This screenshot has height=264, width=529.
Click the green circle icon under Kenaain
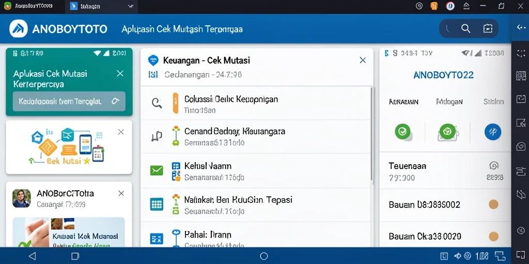click(x=403, y=131)
